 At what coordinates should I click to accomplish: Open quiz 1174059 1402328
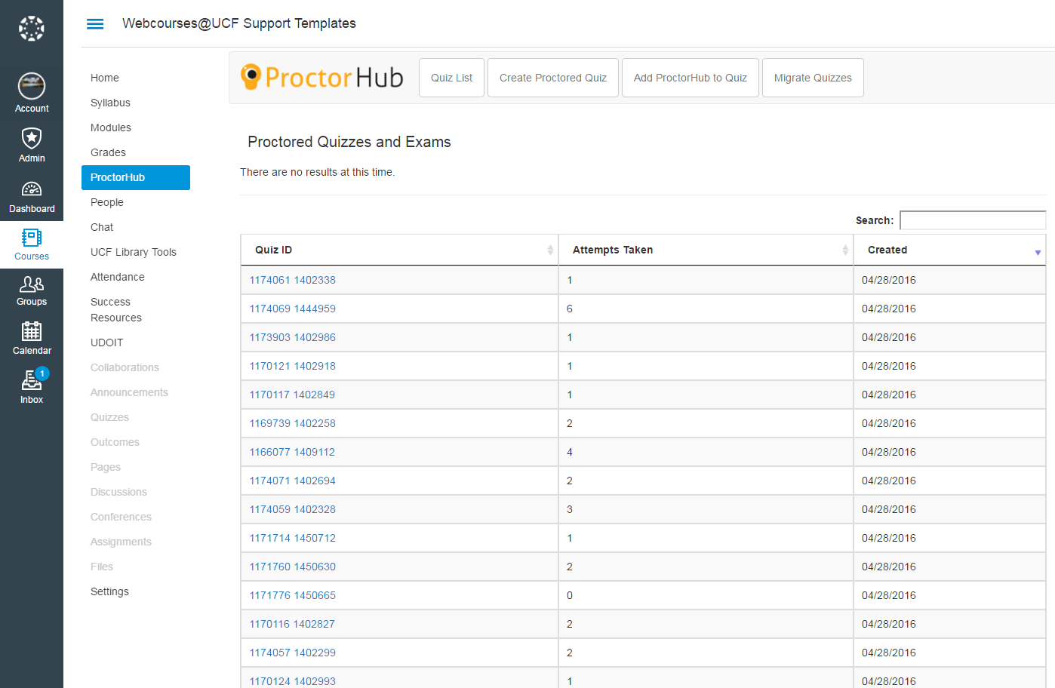tap(293, 509)
